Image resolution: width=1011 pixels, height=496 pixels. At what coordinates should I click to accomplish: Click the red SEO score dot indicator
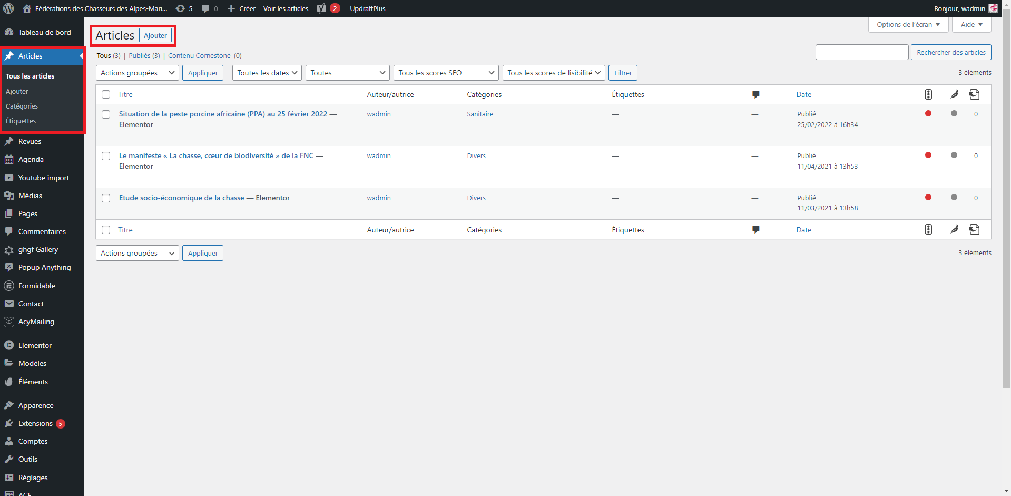click(928, 113)
